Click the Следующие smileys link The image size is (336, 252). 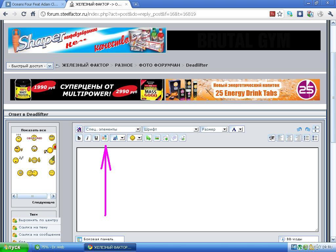click(43, 202)
